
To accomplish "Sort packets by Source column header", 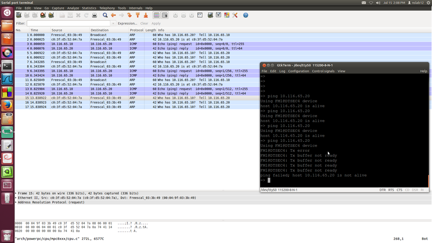I will [x=70, y=30].
